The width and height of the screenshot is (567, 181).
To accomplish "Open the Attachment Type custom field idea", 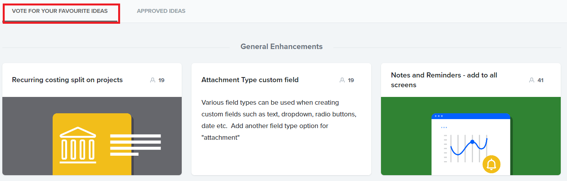I will click(250, 80).
